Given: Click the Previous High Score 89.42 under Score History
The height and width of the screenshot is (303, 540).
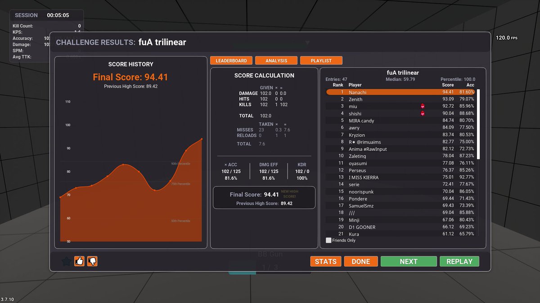Looking at the screenshot, I should [x=130, y=87].
